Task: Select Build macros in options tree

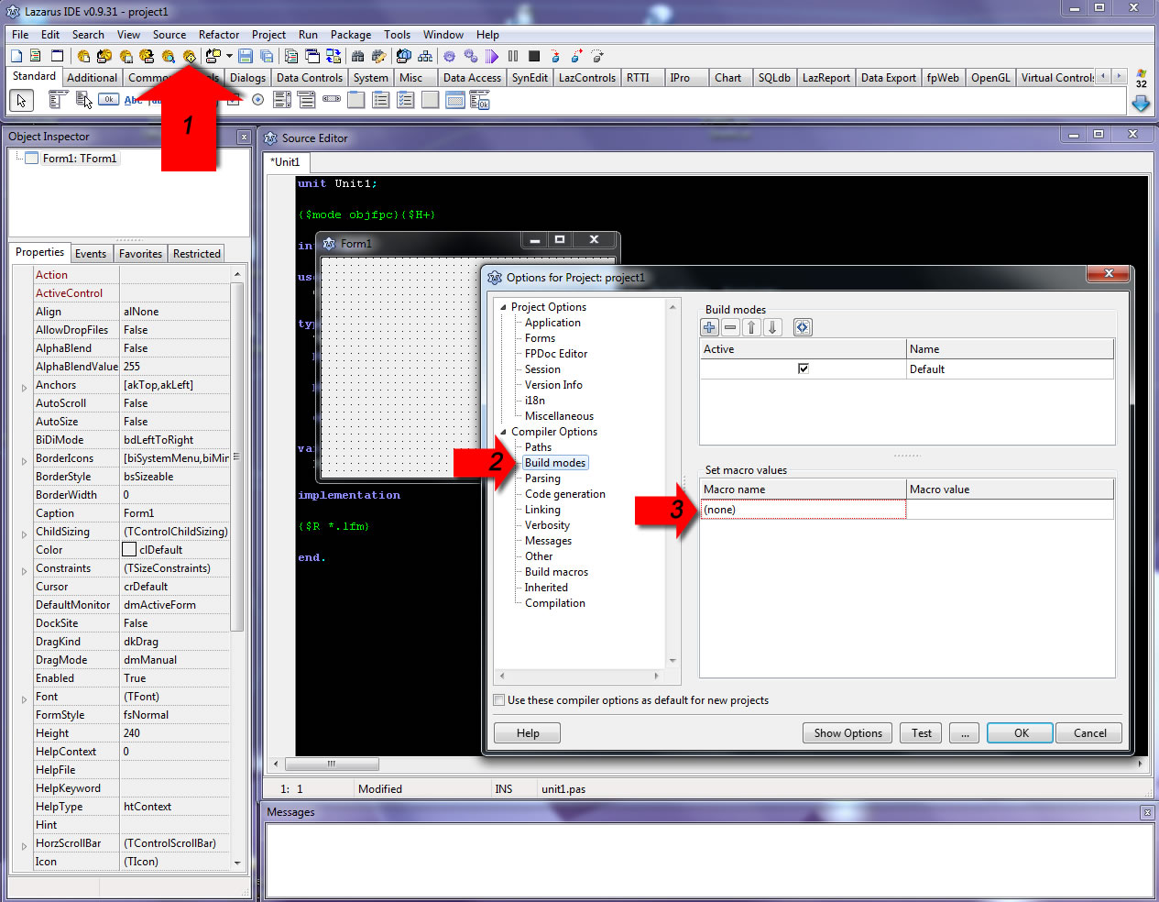Action: [556, 572]
